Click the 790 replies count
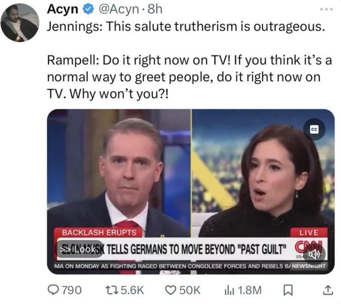341x304 pixels. (x=72, y=290)
